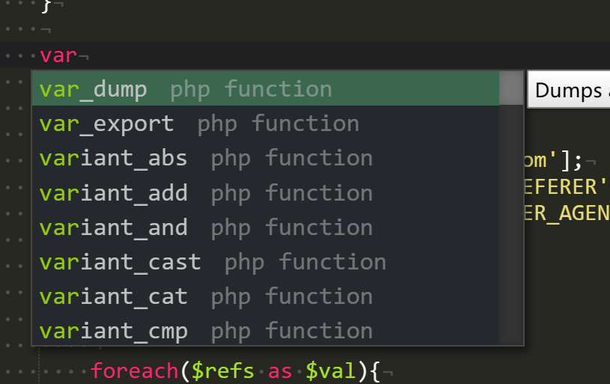Click the foreach keyword in code
The height and width of the screenshot is (384, 610).
tap(134, 371)
